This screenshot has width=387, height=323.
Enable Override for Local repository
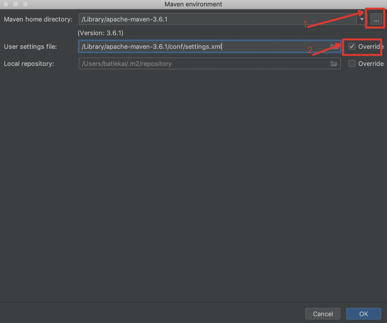[x=352, y=64]
